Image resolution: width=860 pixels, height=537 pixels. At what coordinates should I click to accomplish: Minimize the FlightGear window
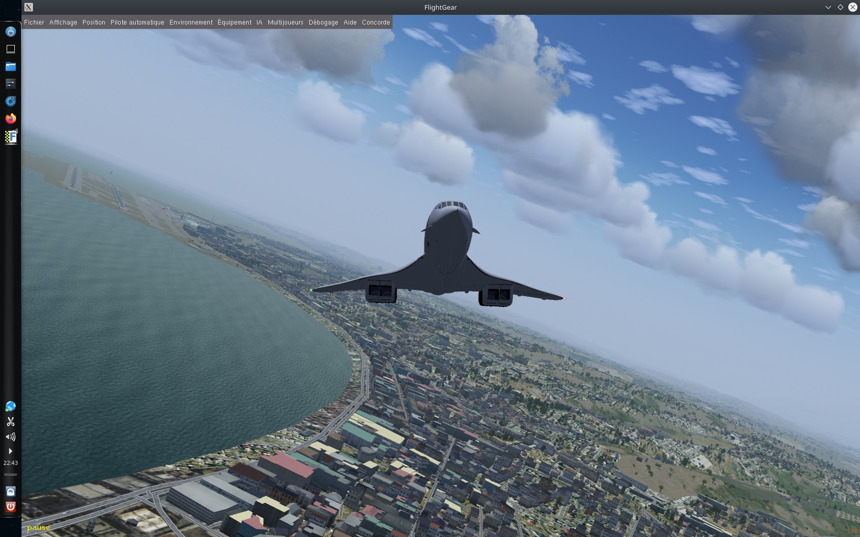(828, 7)
